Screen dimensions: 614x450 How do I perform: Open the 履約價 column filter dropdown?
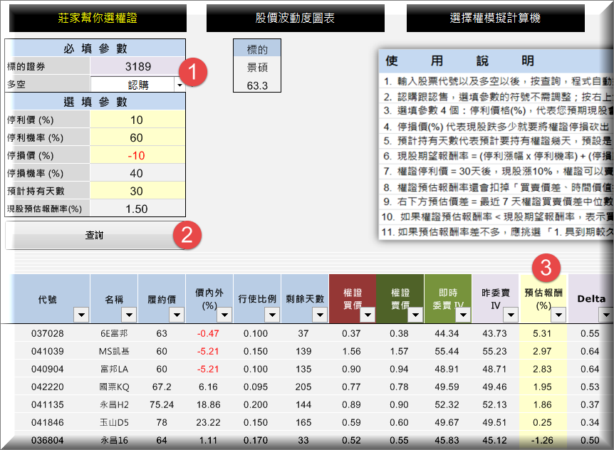pyautogui.click(x=177, y=315)
